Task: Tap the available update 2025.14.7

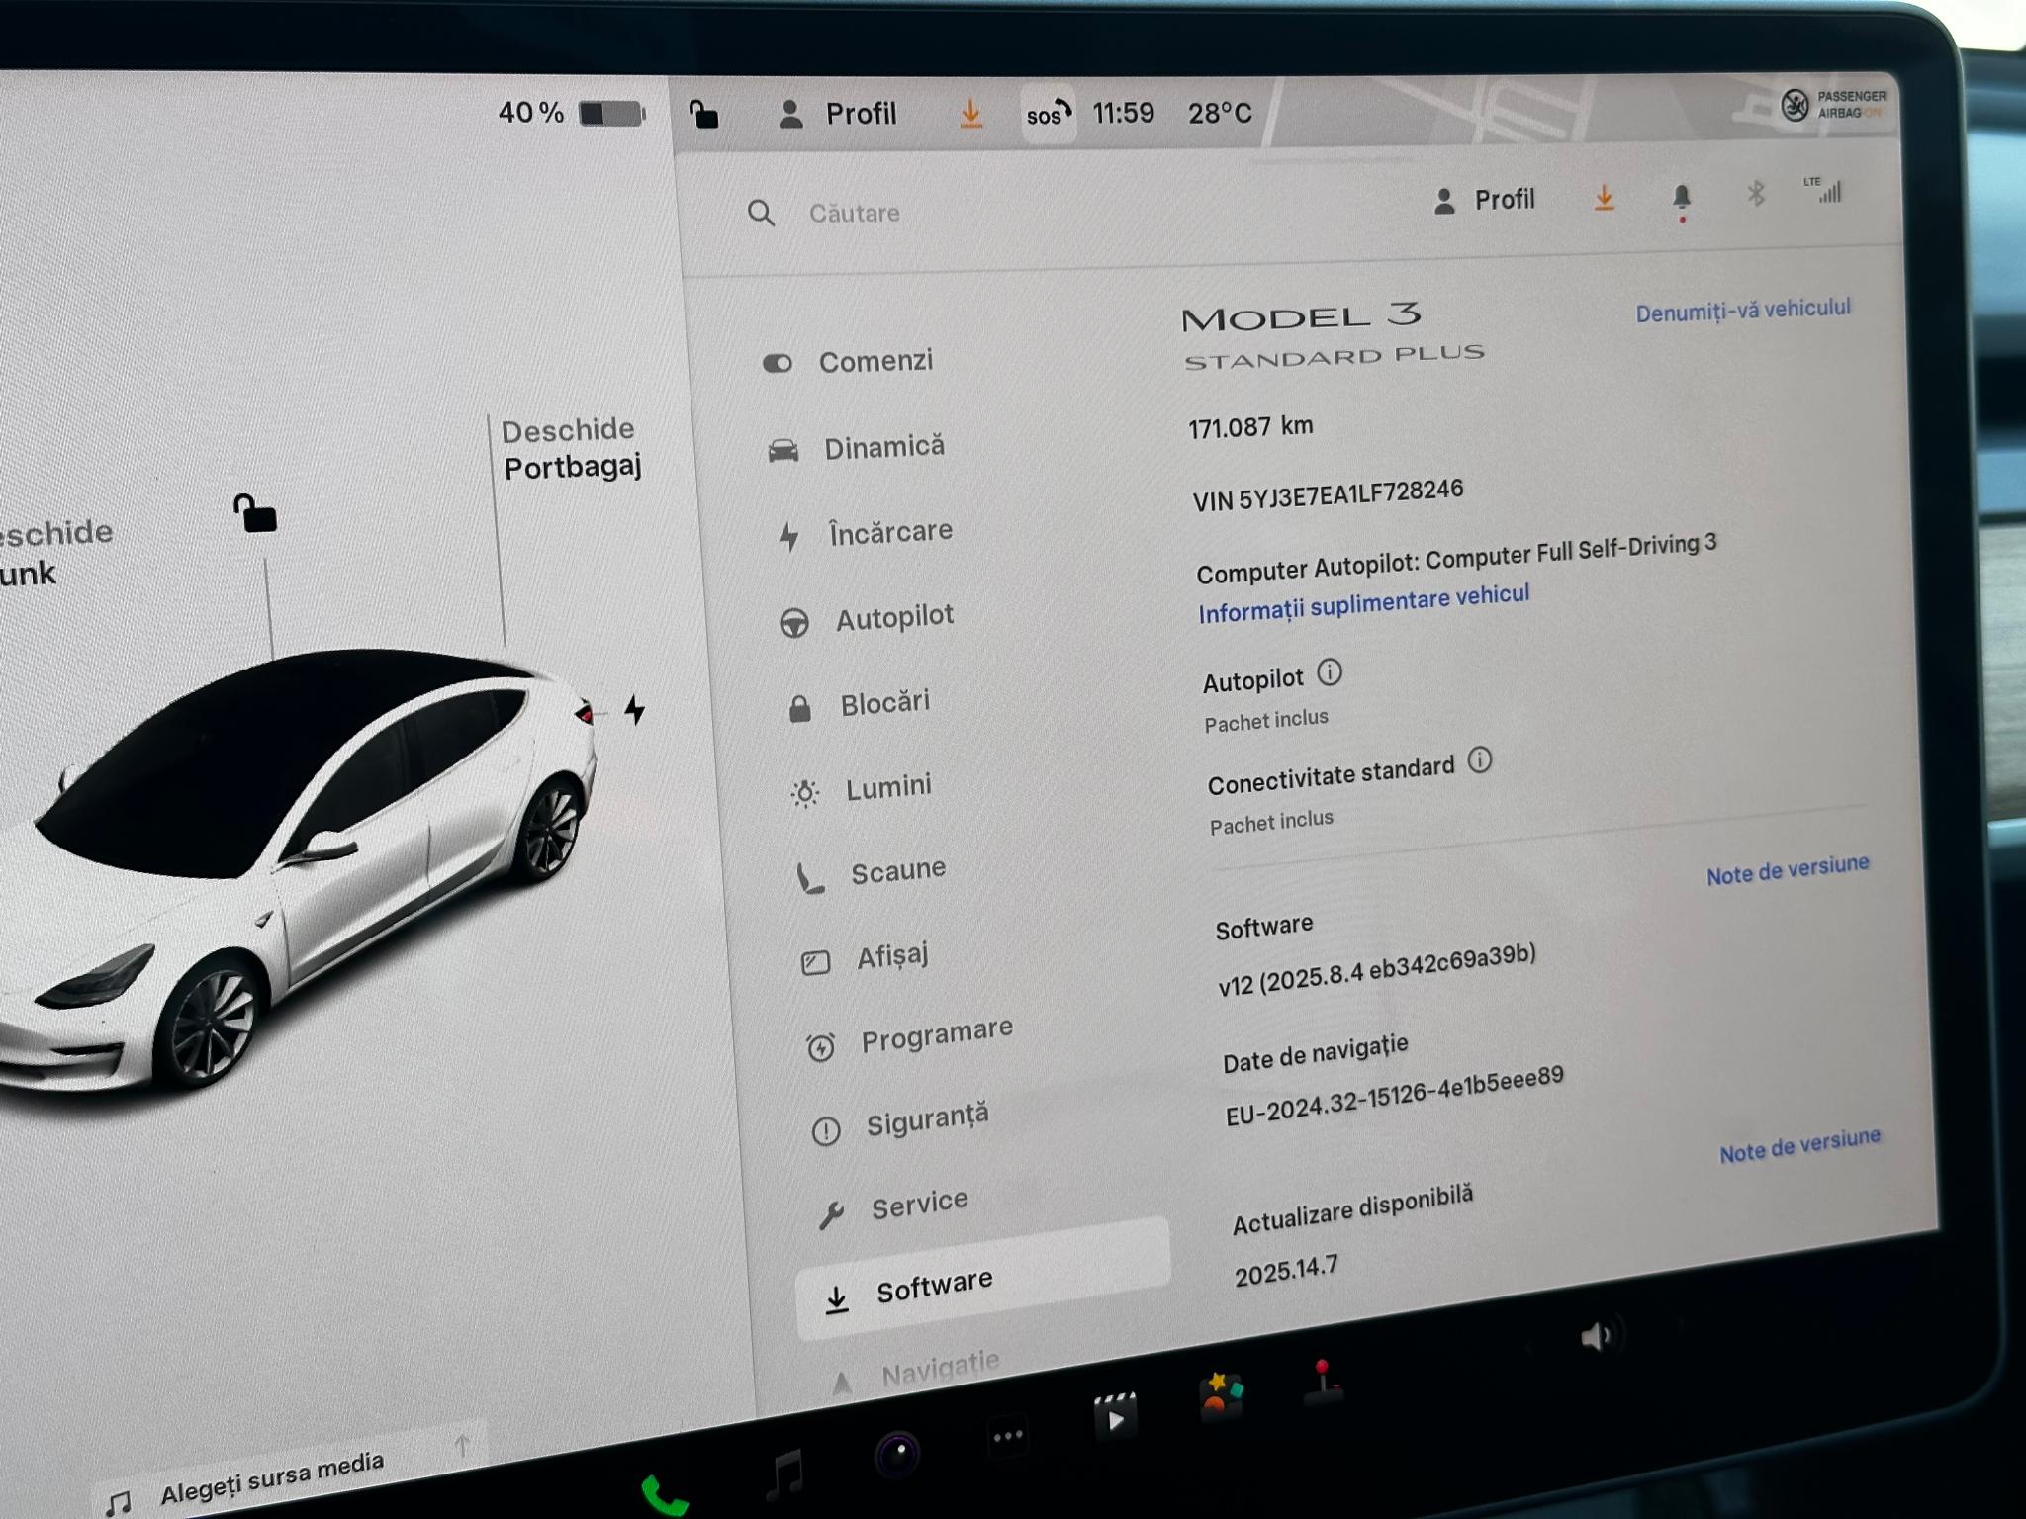Action: [x=1286, y=1270]
